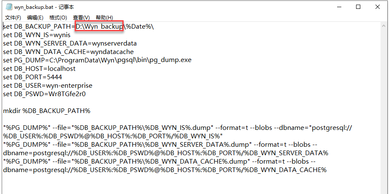Click the dbname line ending '%DB_WYN_DATA_CACHE%'
The image size is (389, 194).
tap(165, 170)
